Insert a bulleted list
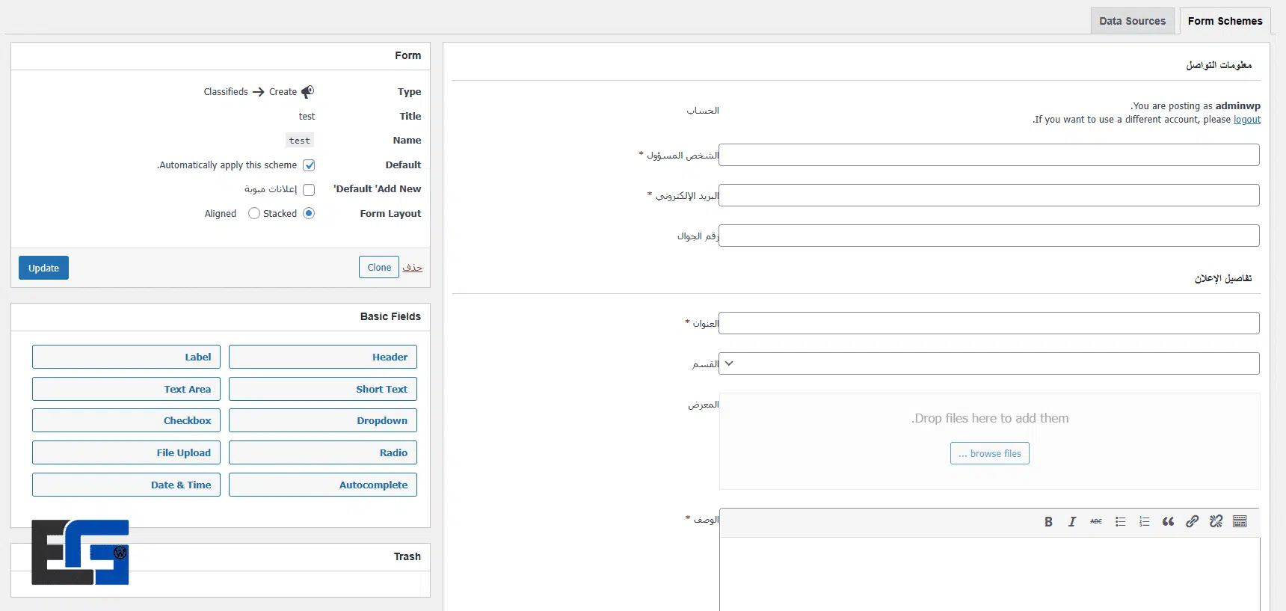This screenshot has width=1286, height=611. [1120, 522]
